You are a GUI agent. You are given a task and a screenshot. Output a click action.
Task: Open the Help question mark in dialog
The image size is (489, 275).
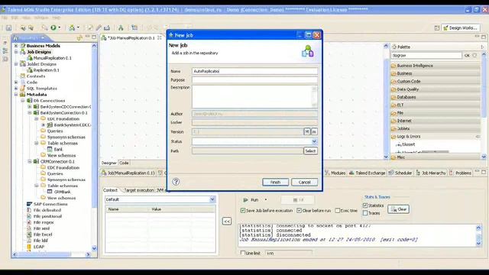click(176, 182)
